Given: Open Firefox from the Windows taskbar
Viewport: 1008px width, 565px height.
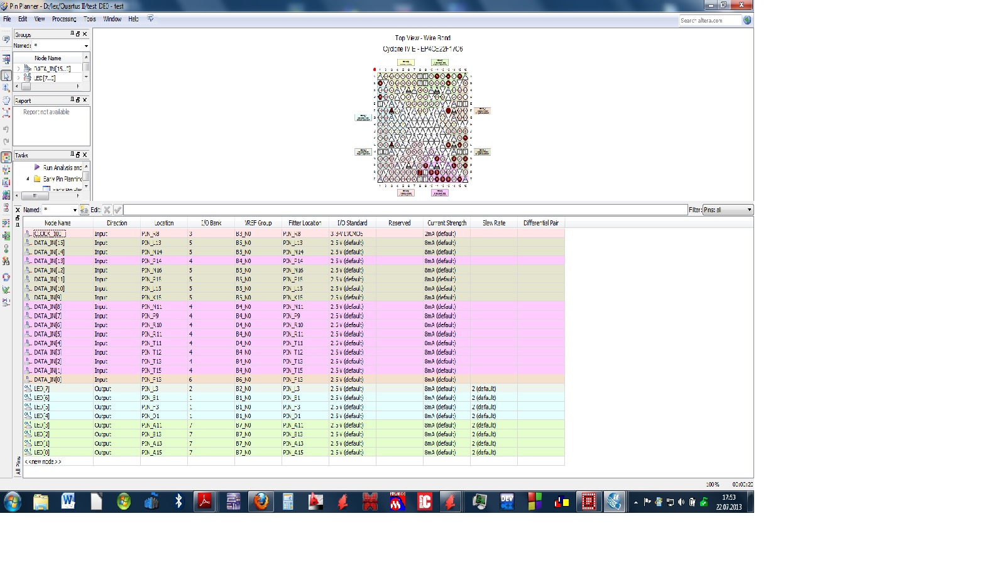Looking at the screenshot, I should [x=261, y=502].
